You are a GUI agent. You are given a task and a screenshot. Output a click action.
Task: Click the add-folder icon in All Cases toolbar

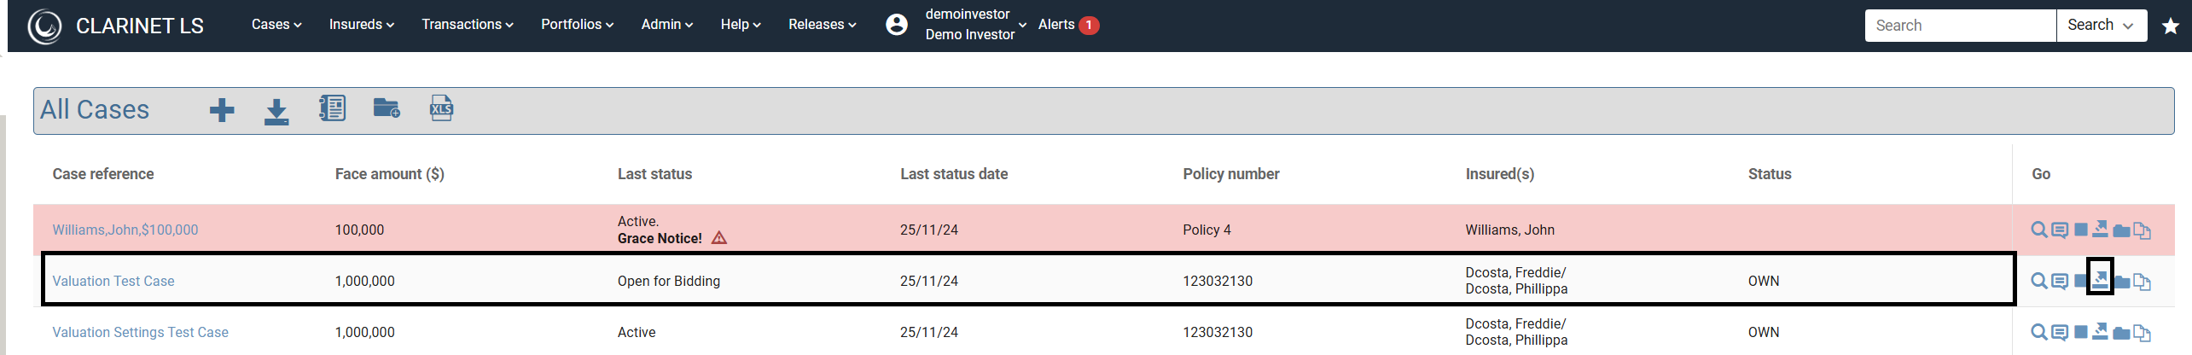pos(387,108)
